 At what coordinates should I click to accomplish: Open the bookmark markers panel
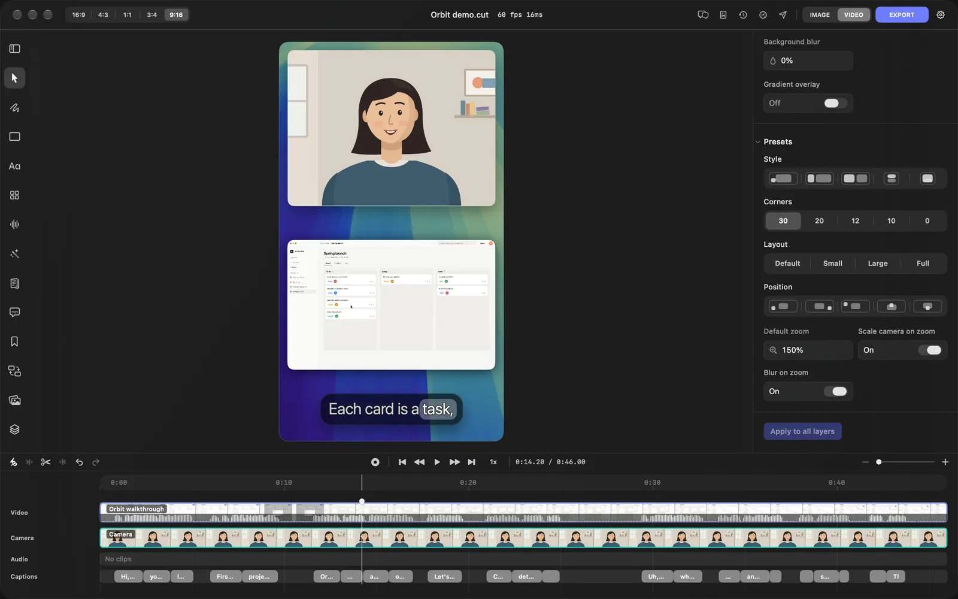pyautogui.click(x=15, y=341)
